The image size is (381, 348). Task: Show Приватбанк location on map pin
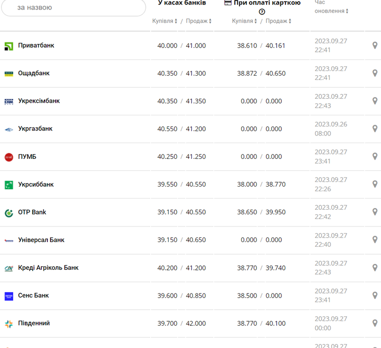click(374, 46)
